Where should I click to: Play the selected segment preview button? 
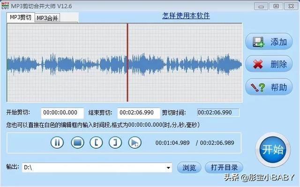(x=135, y=142)
